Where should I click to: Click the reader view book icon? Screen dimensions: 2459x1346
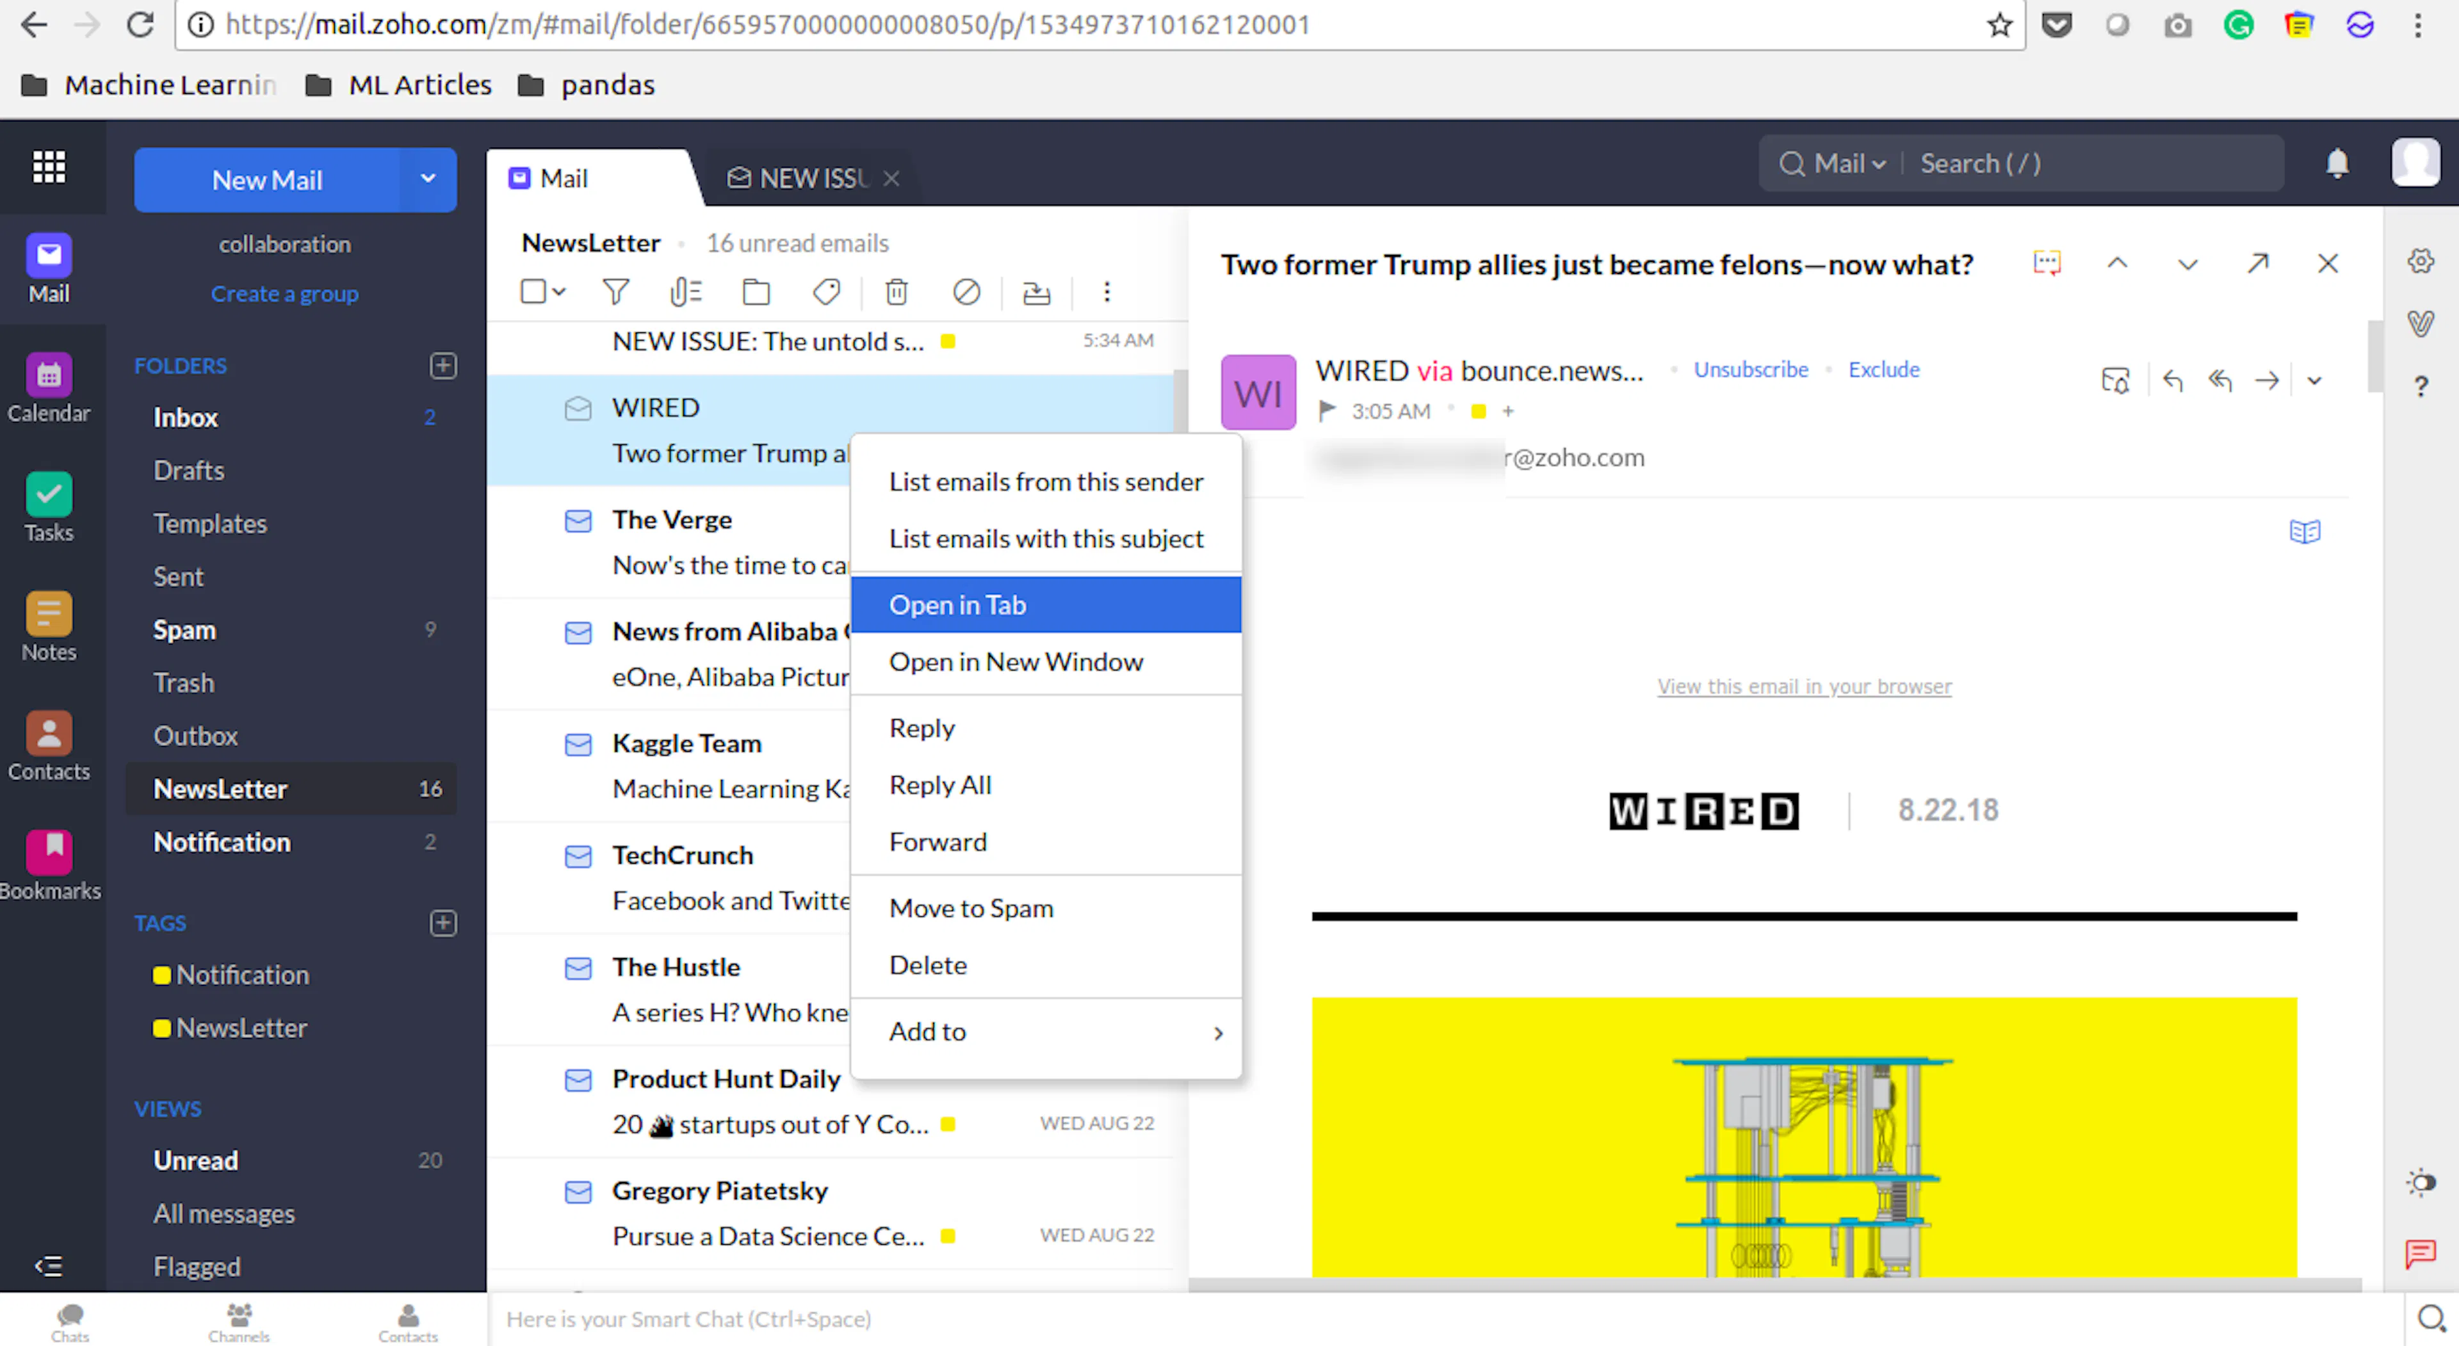click(2305, 531)
